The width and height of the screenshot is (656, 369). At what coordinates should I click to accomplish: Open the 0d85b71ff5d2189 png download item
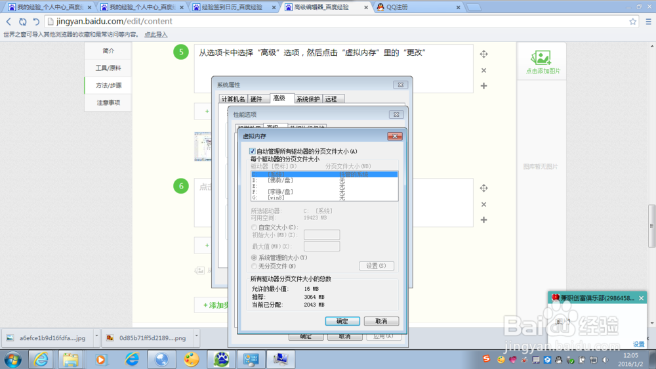pyautogui.click(x=147, y=337)
